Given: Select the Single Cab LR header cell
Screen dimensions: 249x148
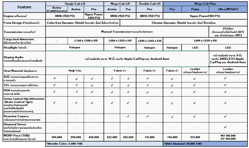Looking at the screenshot, I should [x=75, y=4].
